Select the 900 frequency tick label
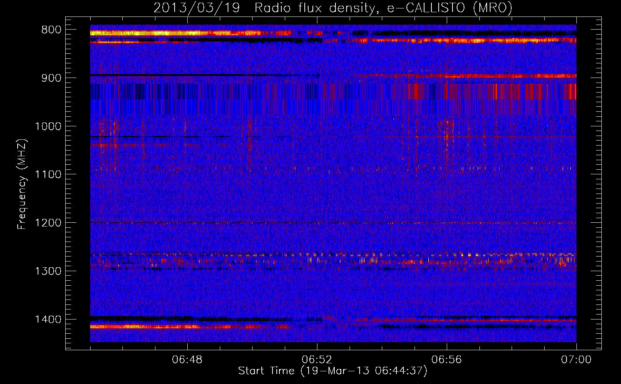The width and height of the screenshot is (621, 384). click(51, 78)
